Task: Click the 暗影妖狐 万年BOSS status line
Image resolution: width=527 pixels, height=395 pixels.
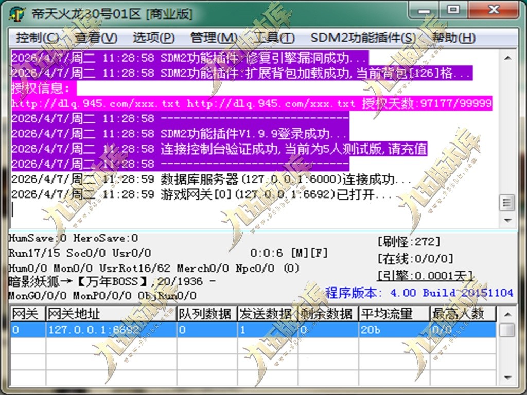Action: [x=112, y=281]
